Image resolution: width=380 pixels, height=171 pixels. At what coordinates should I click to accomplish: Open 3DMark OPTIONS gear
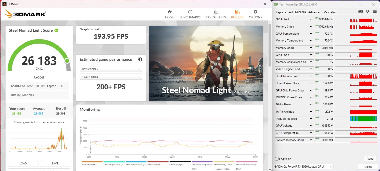coord(255,14)
